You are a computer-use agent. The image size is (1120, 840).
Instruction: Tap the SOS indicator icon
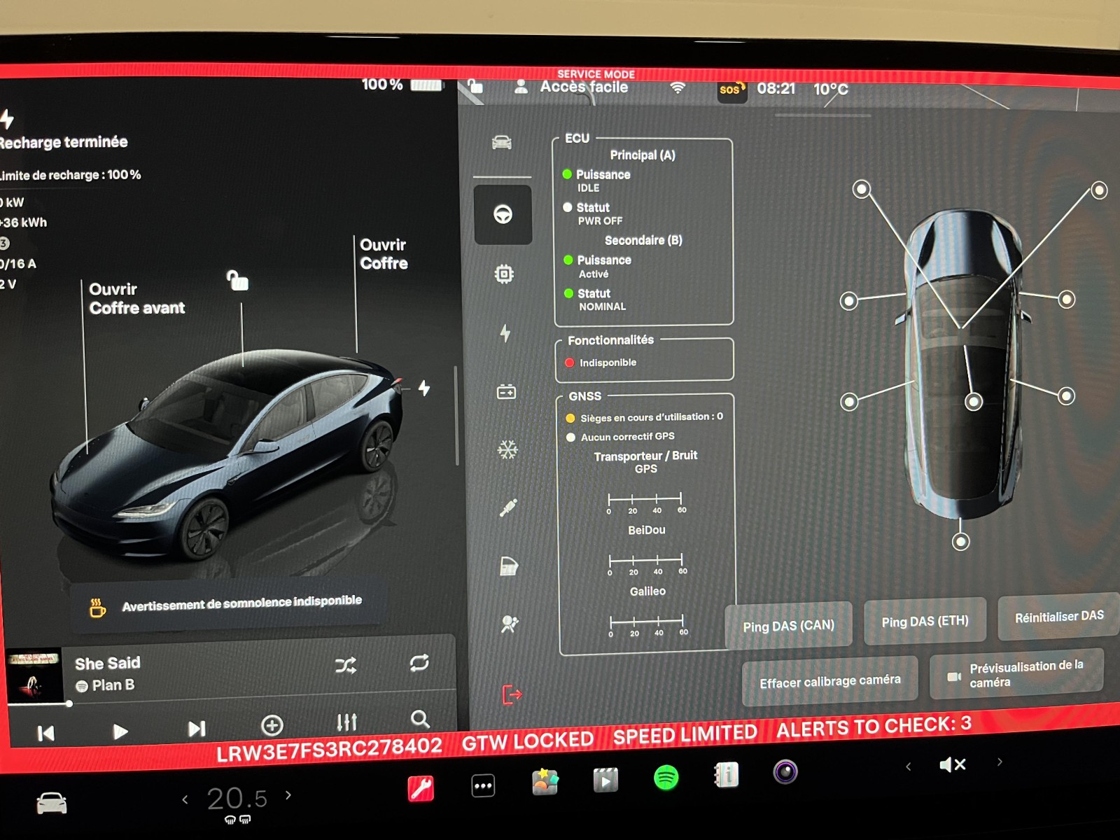(732, 90)
